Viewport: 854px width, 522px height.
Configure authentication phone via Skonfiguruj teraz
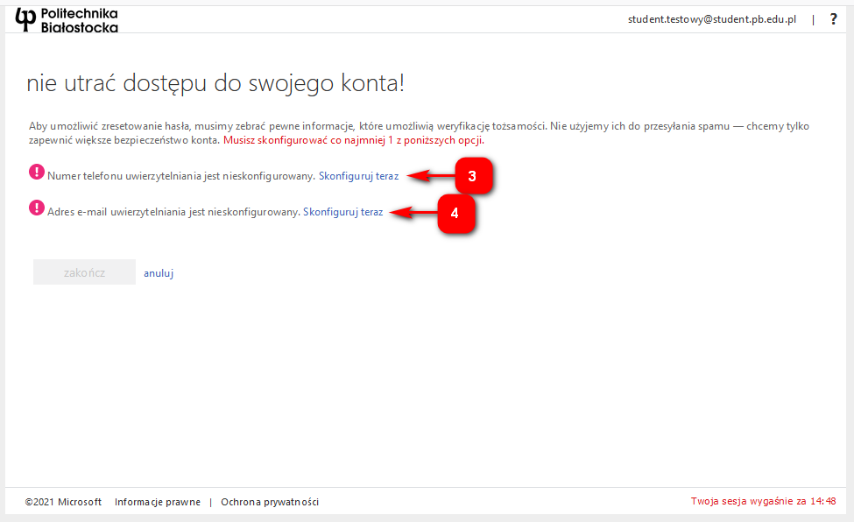click(358, 176)
